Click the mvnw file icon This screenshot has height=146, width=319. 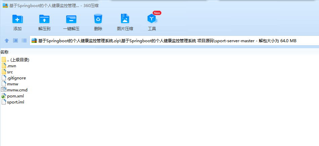[x=4, y=84]
